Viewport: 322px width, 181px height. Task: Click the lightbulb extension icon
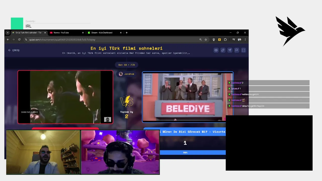pyautogui.click(x=214, y=39)
